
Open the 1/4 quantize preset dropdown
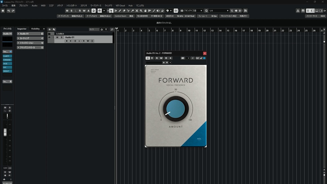click(x=227, y=11)
